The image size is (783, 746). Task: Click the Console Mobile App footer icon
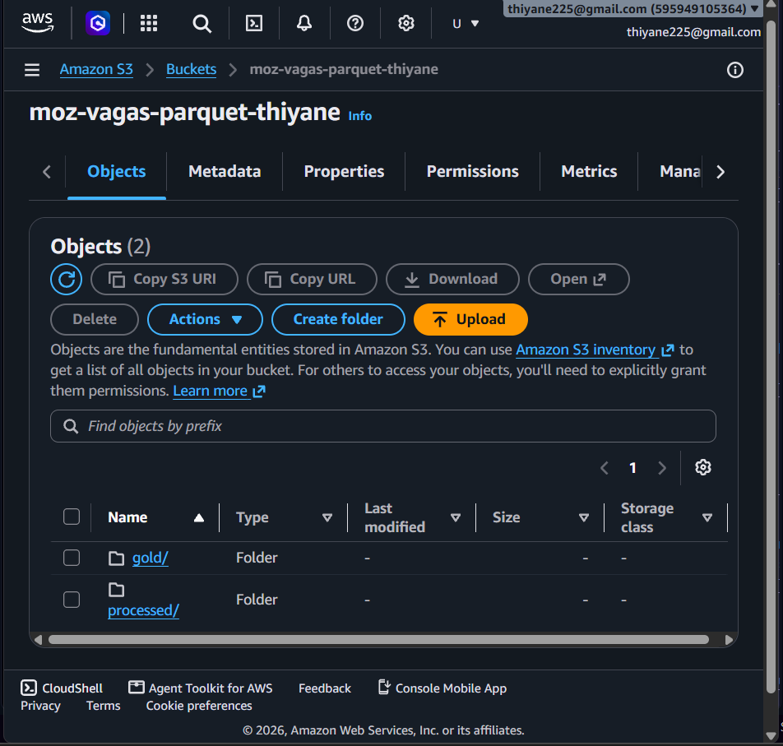pos(383,687)
